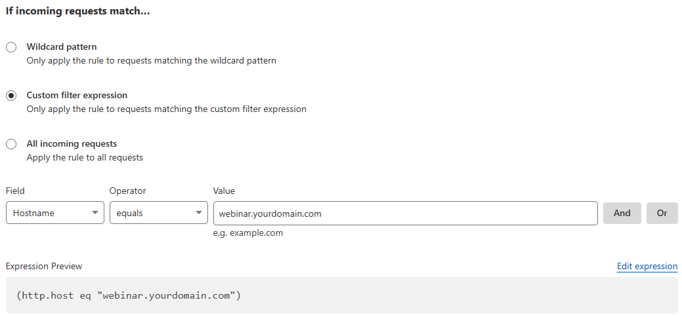Click the "Wildcard pattern" label text
This screenshot has height=317, width=682.
point(62,47)
